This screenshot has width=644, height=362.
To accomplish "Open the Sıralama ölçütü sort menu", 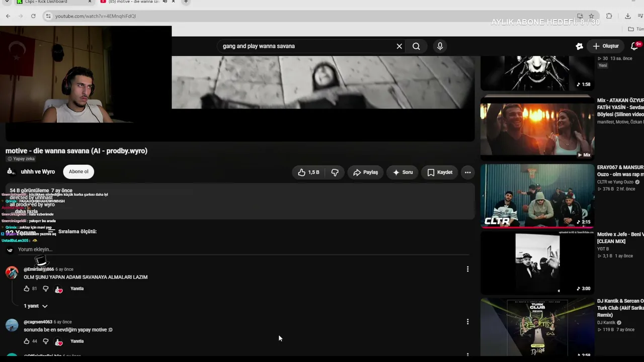I will (71, 231).
